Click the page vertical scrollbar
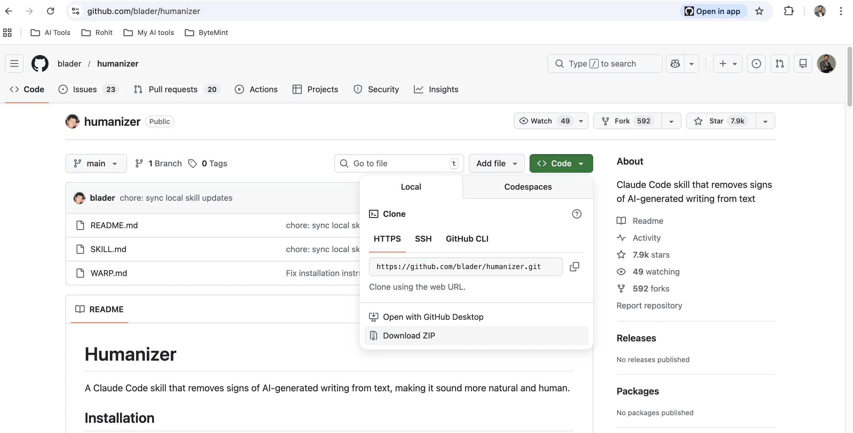 [x=849, y=77]
